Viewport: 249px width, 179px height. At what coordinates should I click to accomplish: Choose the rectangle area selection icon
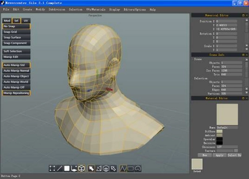pyautogui.click(x=130, y=168)
